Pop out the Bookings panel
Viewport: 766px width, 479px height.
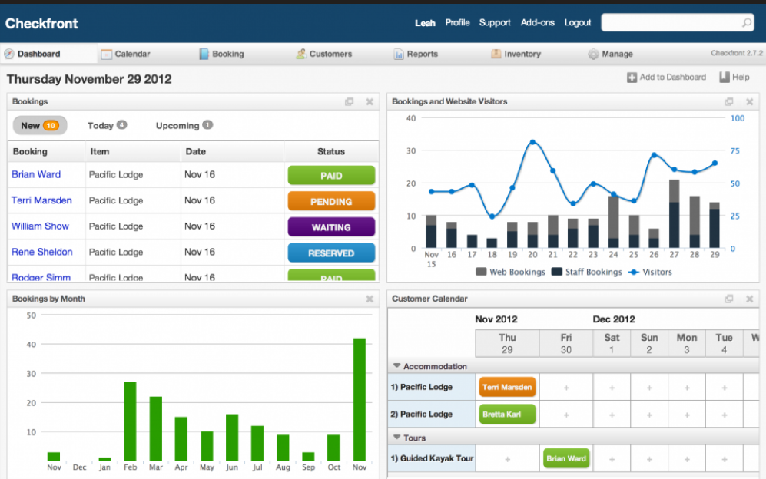pos(350,101)
